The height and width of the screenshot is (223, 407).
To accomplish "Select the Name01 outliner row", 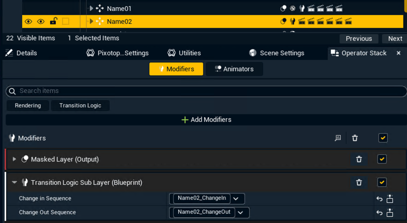I will pos(213,9).
